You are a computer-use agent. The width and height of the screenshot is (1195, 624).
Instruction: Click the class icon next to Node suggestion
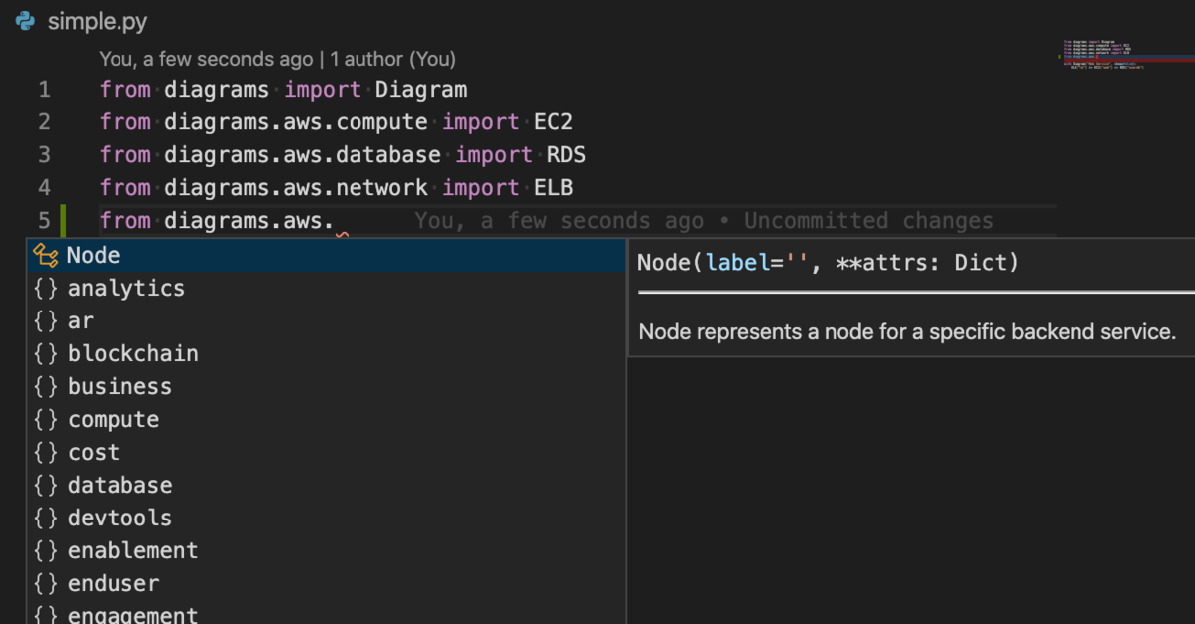[48, 255]
